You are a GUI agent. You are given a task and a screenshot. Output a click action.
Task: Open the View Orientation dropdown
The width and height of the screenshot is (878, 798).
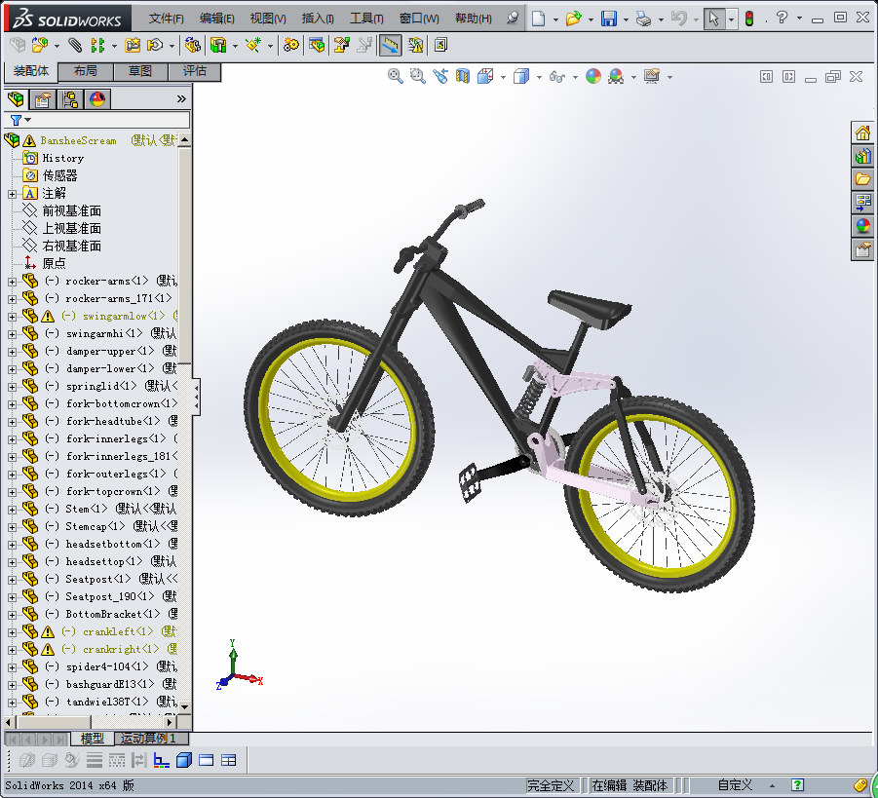click(503, 77)
